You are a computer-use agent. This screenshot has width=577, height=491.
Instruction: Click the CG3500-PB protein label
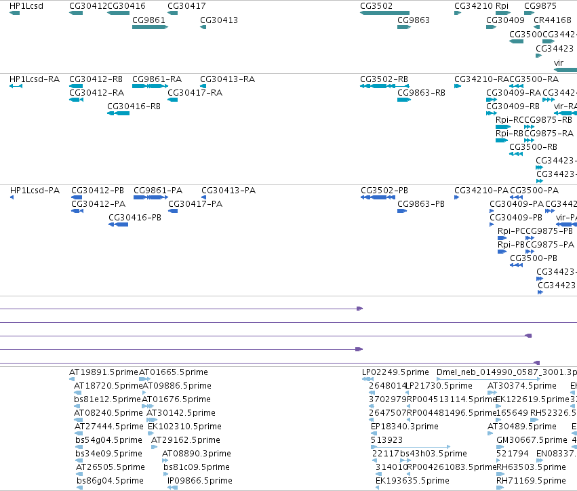534,259
